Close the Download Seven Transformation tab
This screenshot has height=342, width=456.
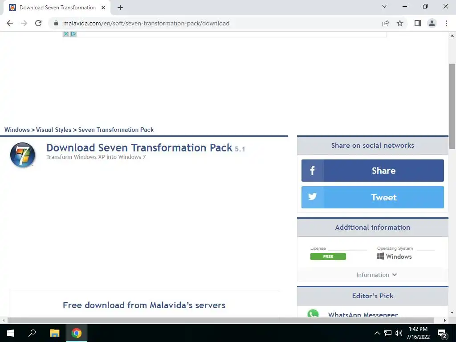point(103,8)
